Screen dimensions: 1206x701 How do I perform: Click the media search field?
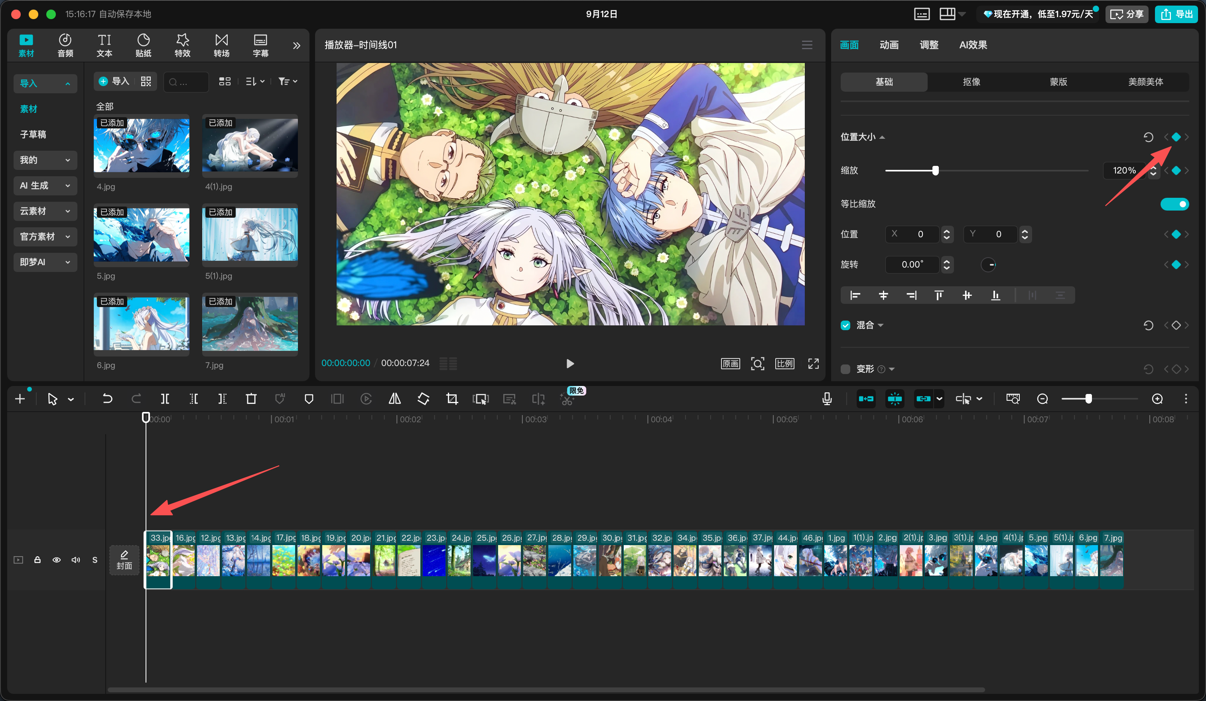(186, 82)
